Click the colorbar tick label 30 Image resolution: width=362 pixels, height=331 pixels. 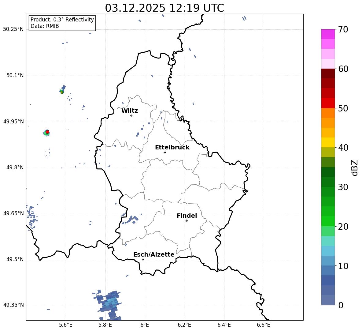coord(343,187)
